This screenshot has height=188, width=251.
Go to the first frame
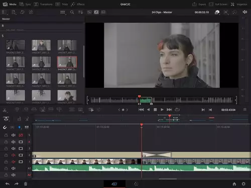click(141, 110)
